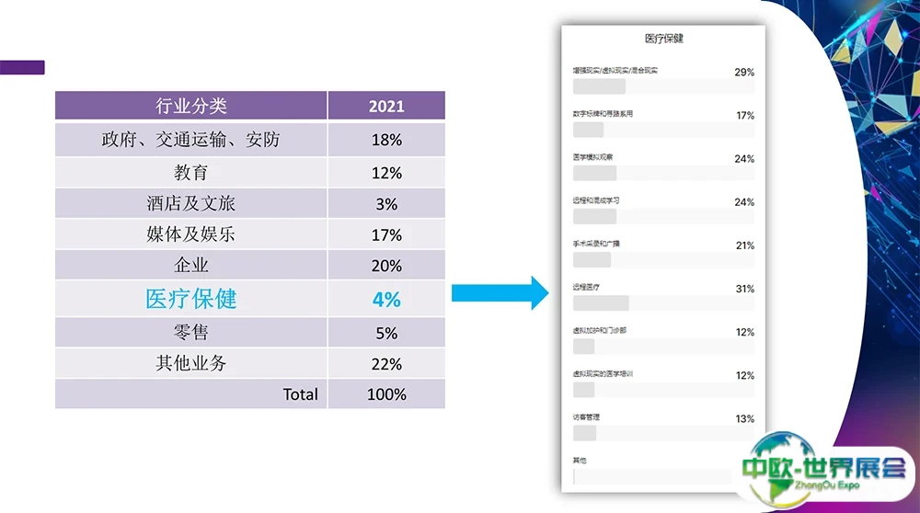The height and width of the screenshot is (513, 920).
Task: Click the highlighted 医疗保健 row label
Action: pyautogui.click(x=190, y=299)
